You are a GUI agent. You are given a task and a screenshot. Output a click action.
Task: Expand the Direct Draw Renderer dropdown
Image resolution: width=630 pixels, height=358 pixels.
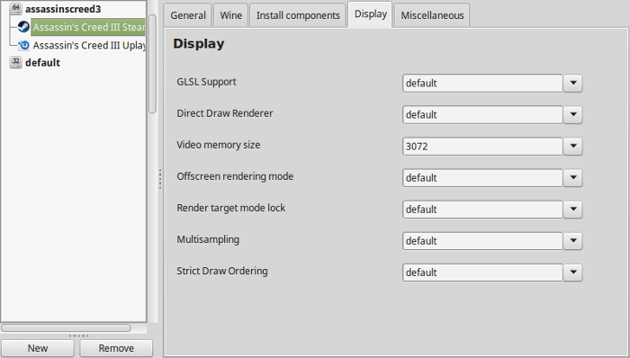click(573, 115)
